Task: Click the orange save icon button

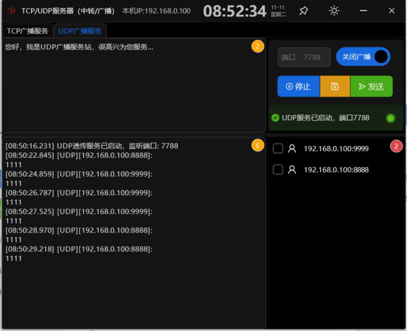Action: pyautogui.click(x=335, y=86)
